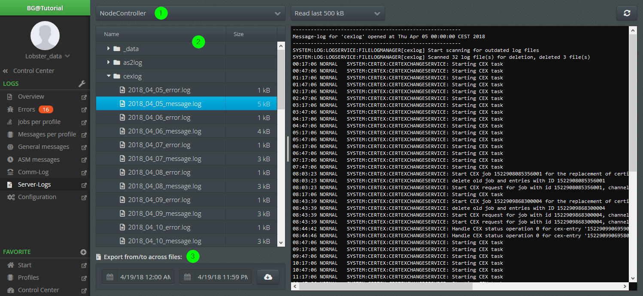Open the Errors menu item

(27, 109)
